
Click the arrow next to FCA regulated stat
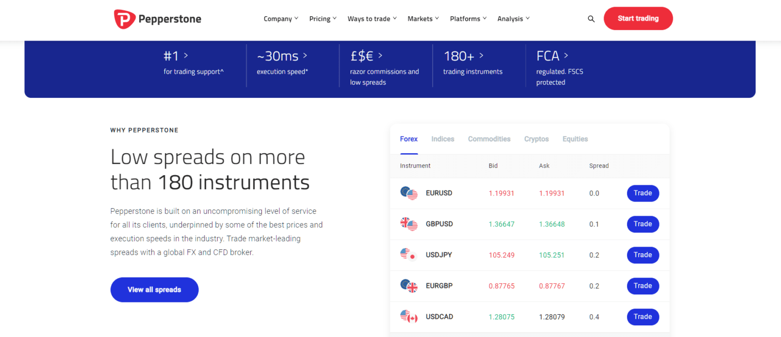tap(566, 56)
